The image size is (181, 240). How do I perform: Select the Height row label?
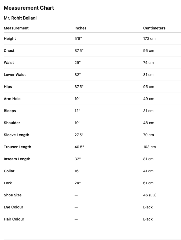[10, 39]
